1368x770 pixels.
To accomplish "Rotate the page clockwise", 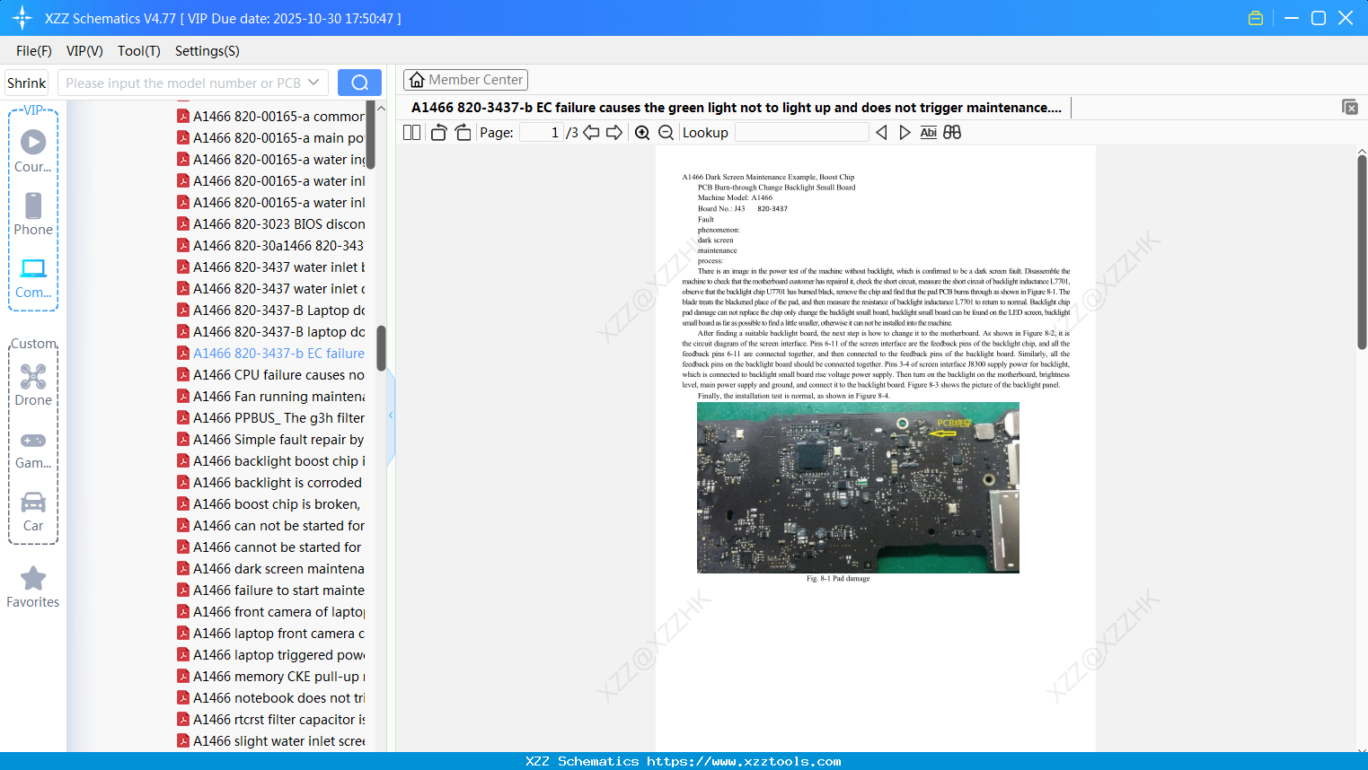I will pyautogui.click(x=463, y=133).
